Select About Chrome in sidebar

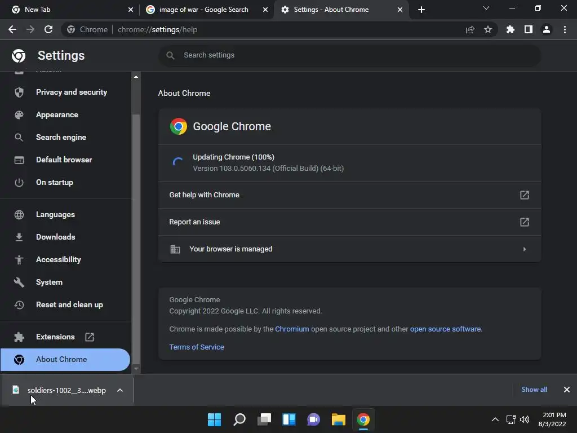65,360
